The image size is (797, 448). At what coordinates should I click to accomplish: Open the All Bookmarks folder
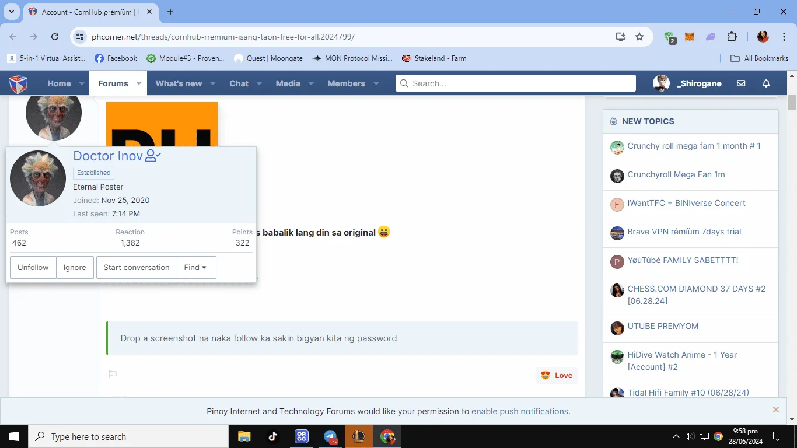760,58
